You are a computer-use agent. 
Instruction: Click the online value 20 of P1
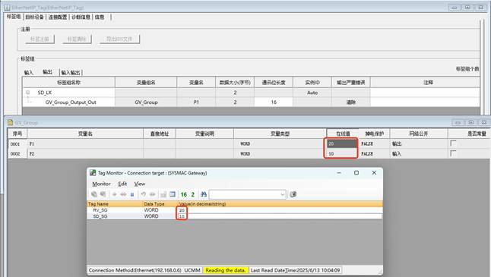[341, 143]
